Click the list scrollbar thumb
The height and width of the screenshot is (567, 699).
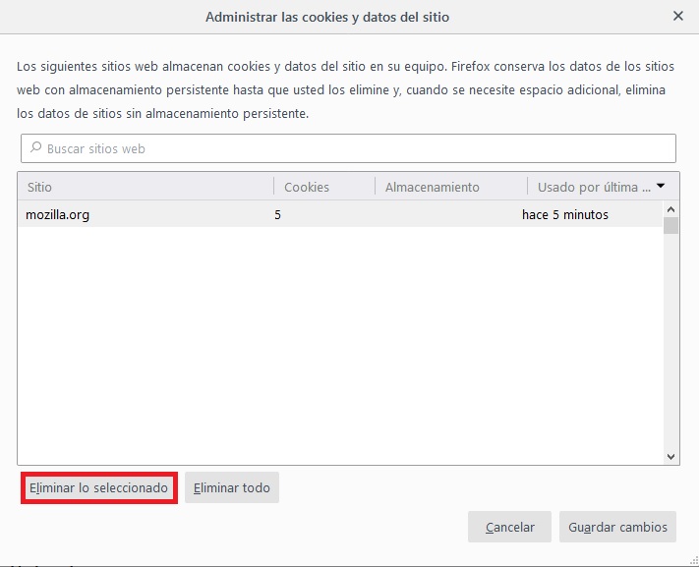tap(670, 226)
